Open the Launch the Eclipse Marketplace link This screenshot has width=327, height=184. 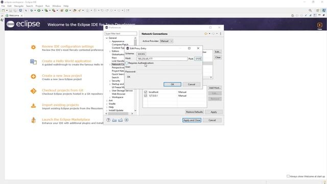66,120
